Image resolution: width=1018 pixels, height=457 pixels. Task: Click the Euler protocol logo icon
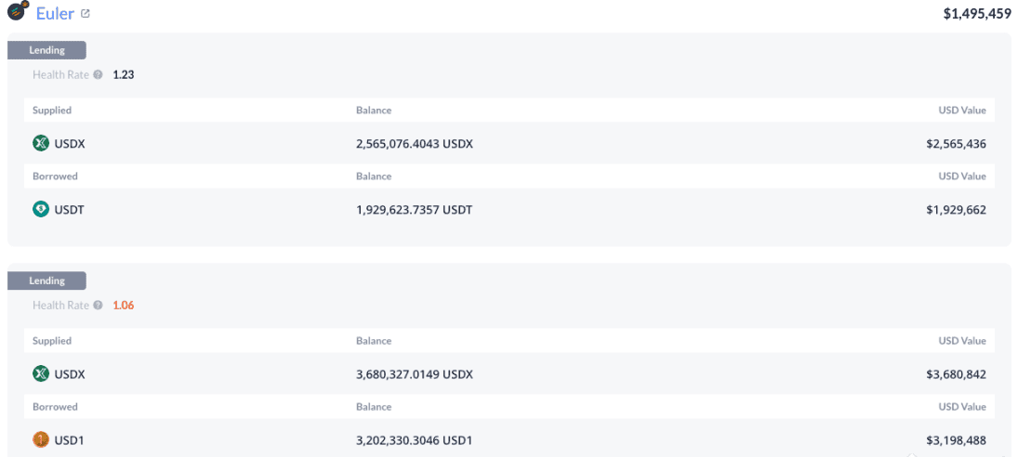18,13
